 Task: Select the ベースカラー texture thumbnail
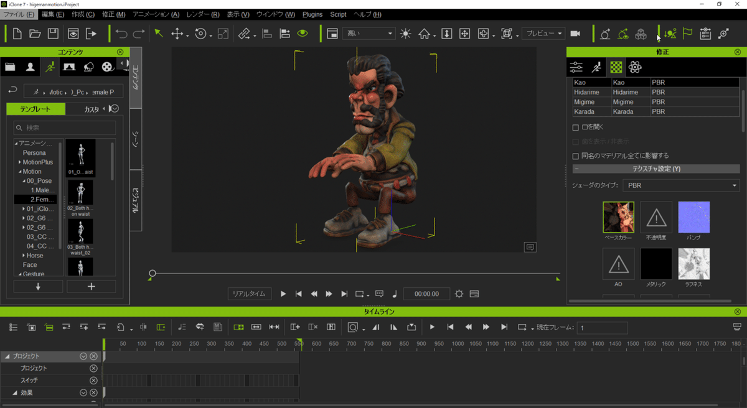pyautogui.click(x=618, y=217)
